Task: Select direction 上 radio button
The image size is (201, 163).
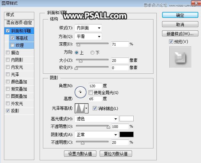Action: point(77,53)
